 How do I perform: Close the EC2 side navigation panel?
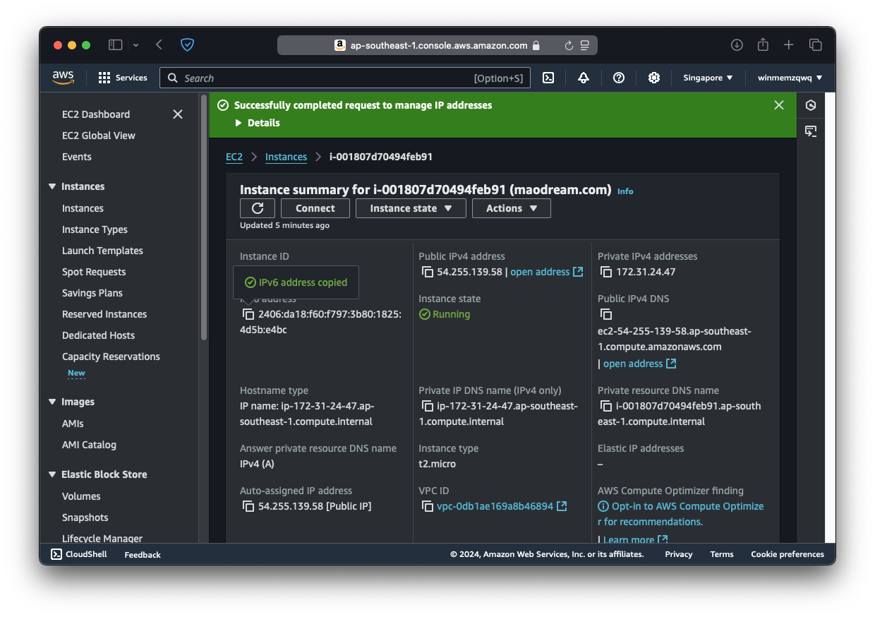click(x=178, y=114)
